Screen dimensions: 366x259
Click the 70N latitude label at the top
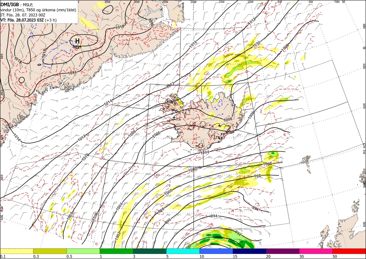[x=337, y=2]
